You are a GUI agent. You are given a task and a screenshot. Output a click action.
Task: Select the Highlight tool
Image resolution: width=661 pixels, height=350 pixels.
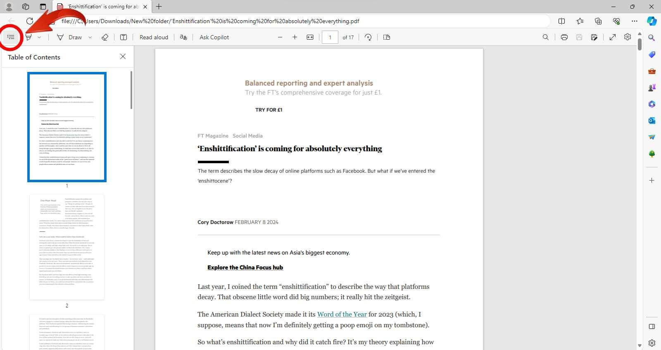pyautogui.click(x=29, y=37)
